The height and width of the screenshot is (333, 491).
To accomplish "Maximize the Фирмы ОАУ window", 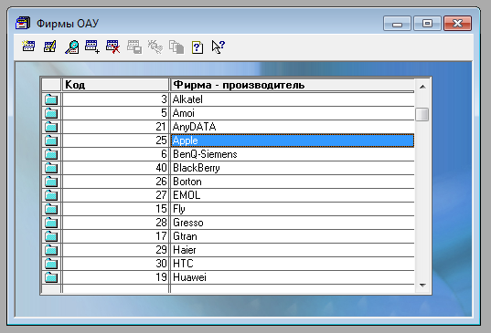I will pyautogui.click(x=427, y=24).
